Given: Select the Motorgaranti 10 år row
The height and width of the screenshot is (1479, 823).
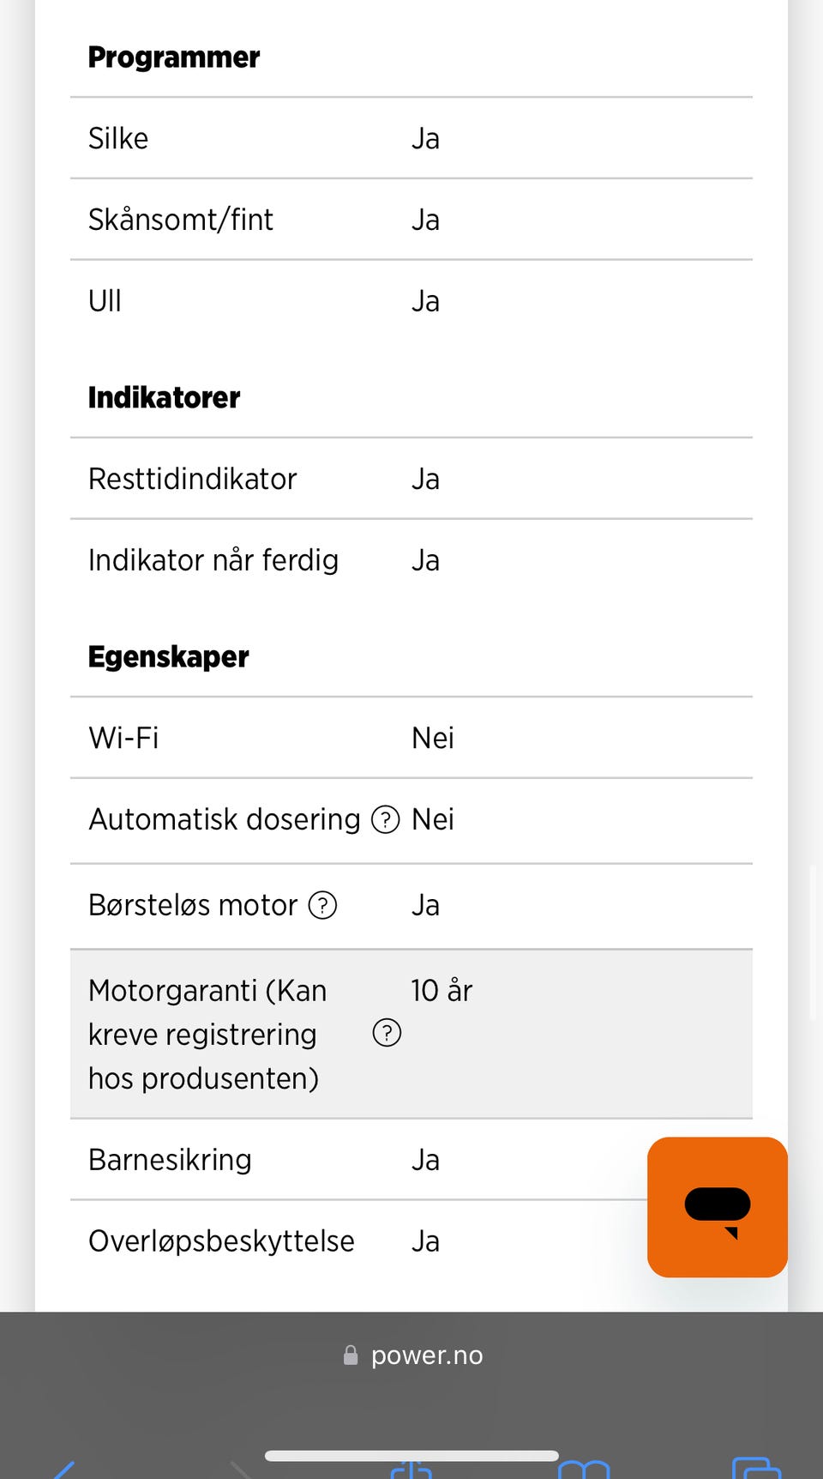Looking at the screenshot, I should pyautogui.click(x=411, y=1034).
